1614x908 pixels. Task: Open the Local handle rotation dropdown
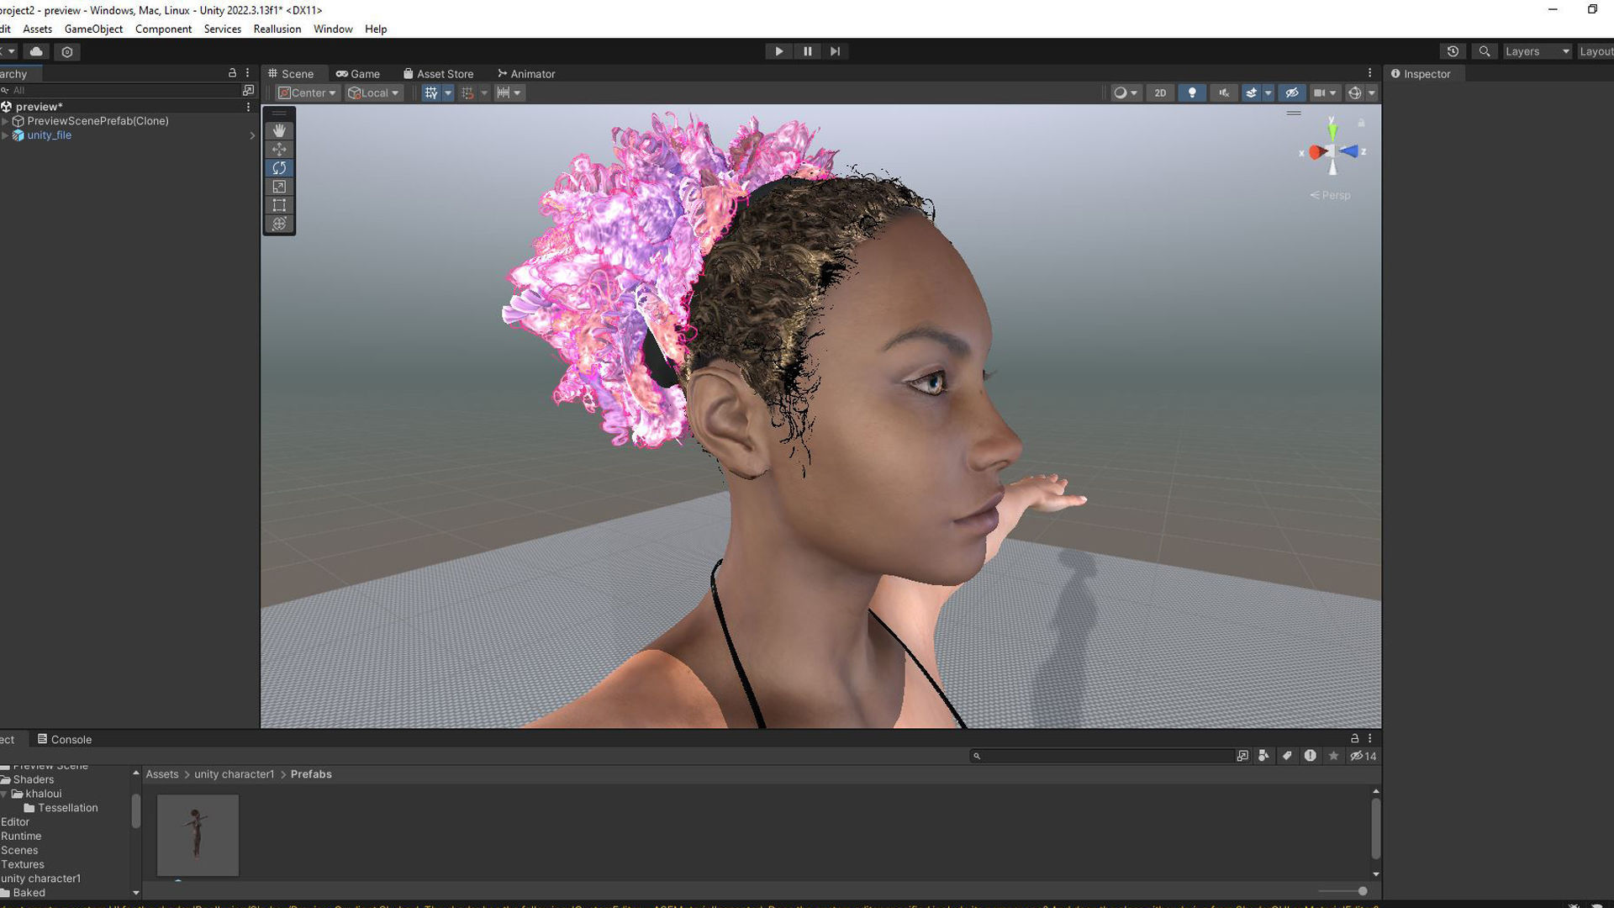pyautogui.click(x=373, y=92)
